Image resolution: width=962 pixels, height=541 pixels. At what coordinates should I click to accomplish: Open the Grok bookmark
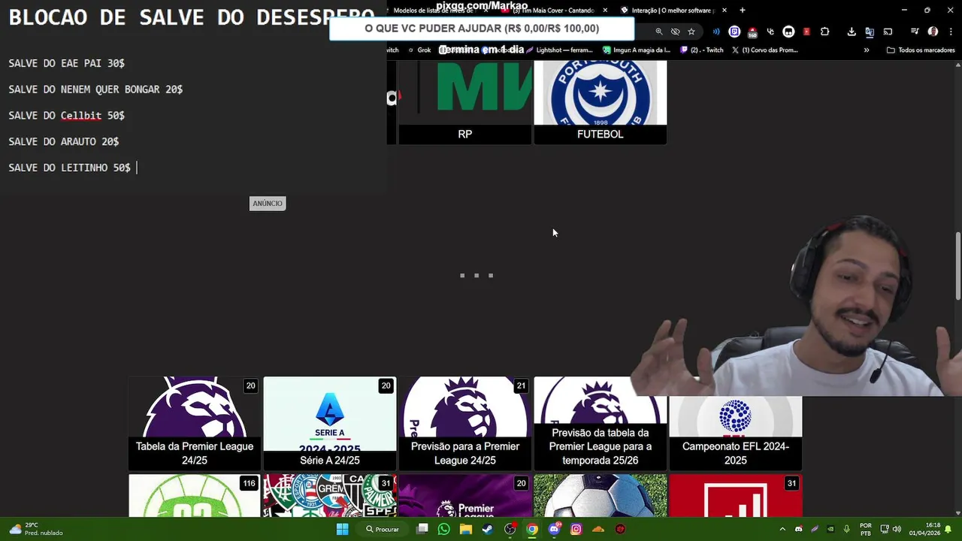point(419,50)
